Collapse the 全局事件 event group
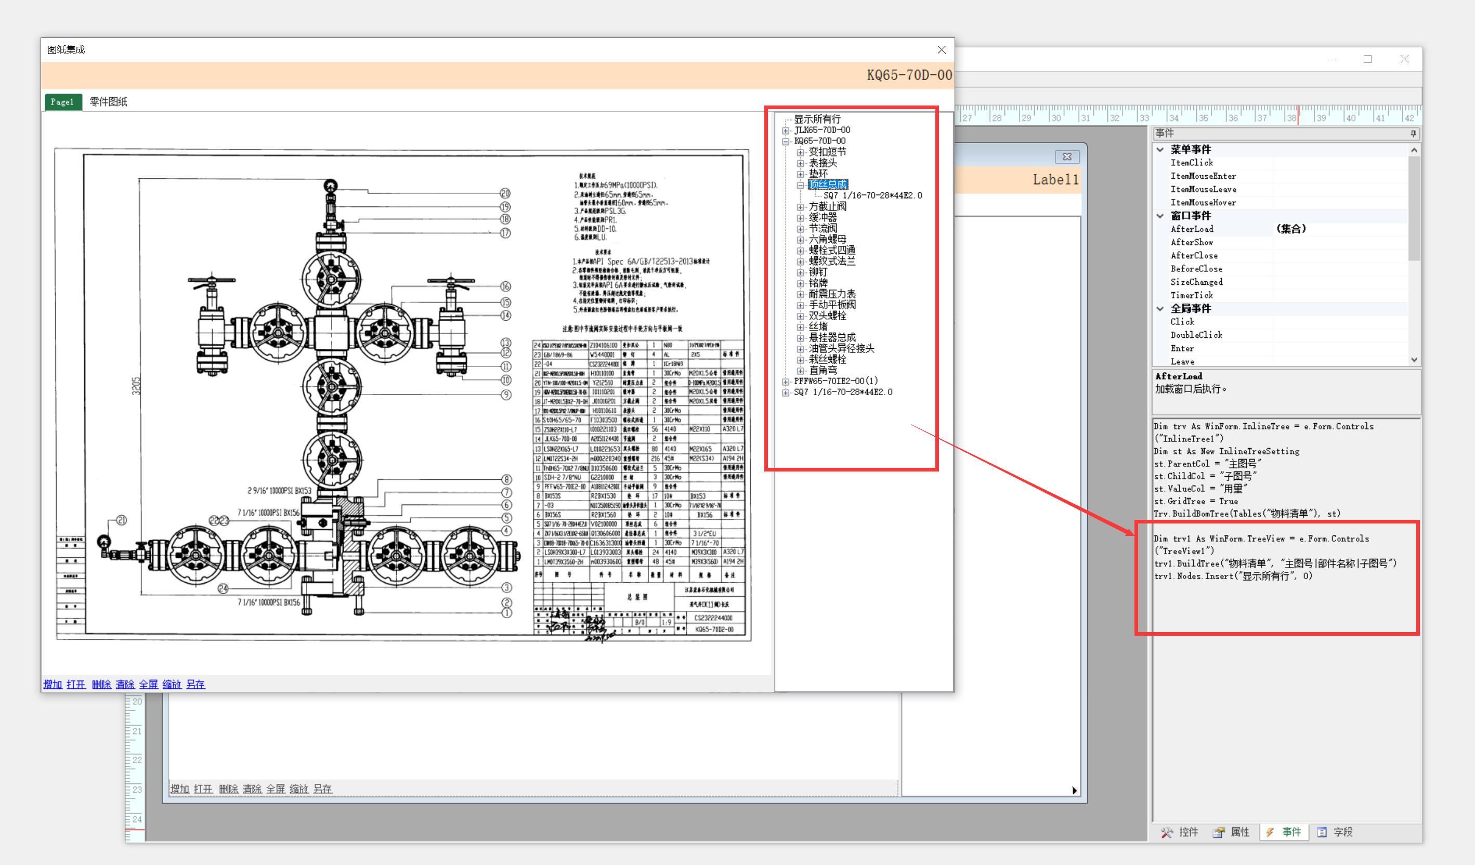This screenshot has width=1475, height=865. [x=1160, y=308]
